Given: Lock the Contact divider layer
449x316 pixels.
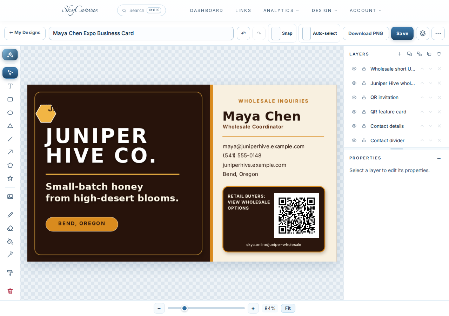Looking at the screenshot, I should tap(364, 140).
